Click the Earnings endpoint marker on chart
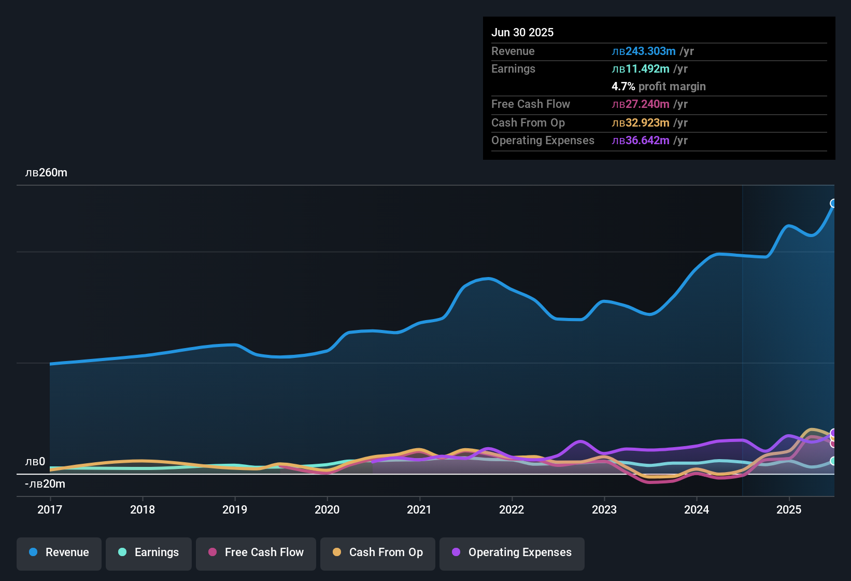Screen dimensions: 851x581 (833, 461)
